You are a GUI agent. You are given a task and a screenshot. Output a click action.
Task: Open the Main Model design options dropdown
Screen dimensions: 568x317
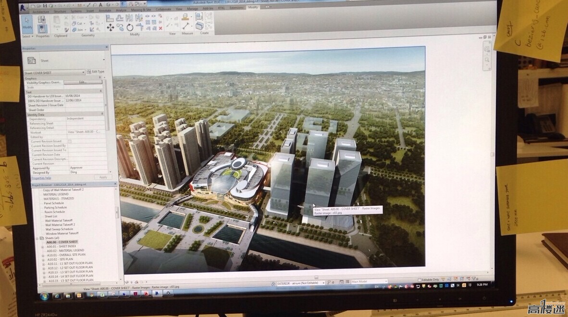[x=369, y=281]
